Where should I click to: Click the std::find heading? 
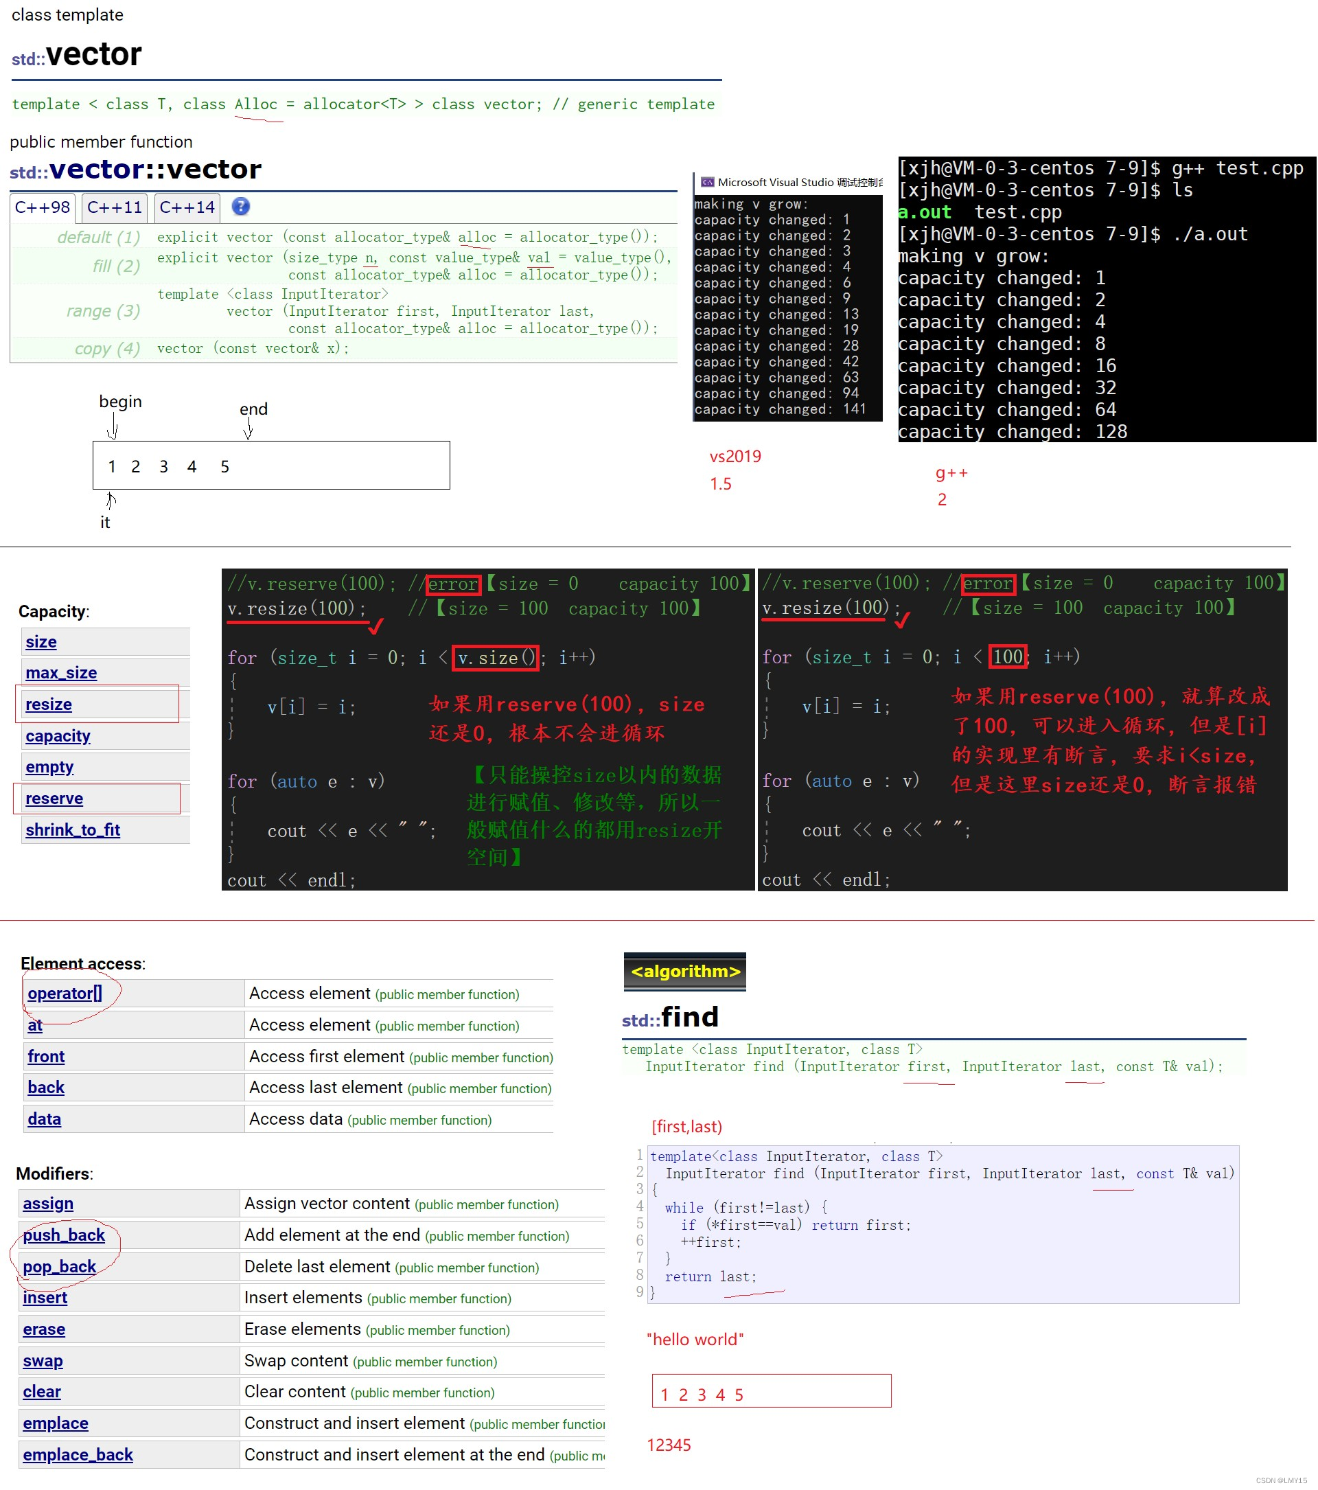(x=669, y=1016)
